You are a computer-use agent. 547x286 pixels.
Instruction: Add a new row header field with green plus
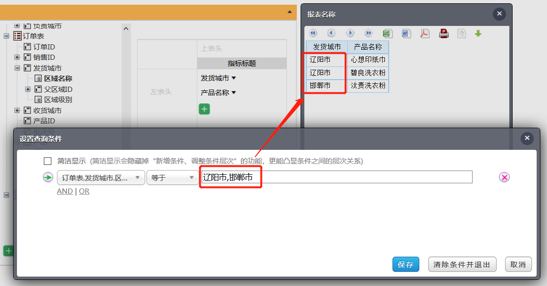204,109
